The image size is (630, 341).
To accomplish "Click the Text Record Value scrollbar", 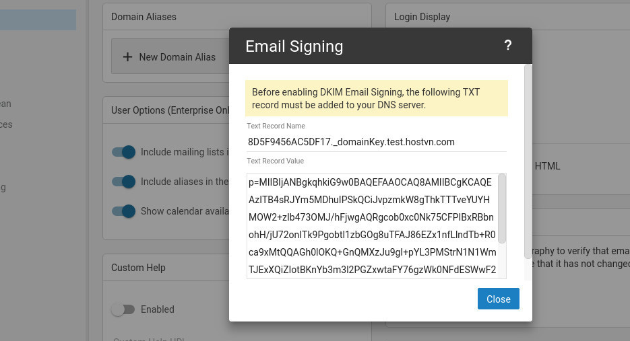I will (x=502, y=209).
